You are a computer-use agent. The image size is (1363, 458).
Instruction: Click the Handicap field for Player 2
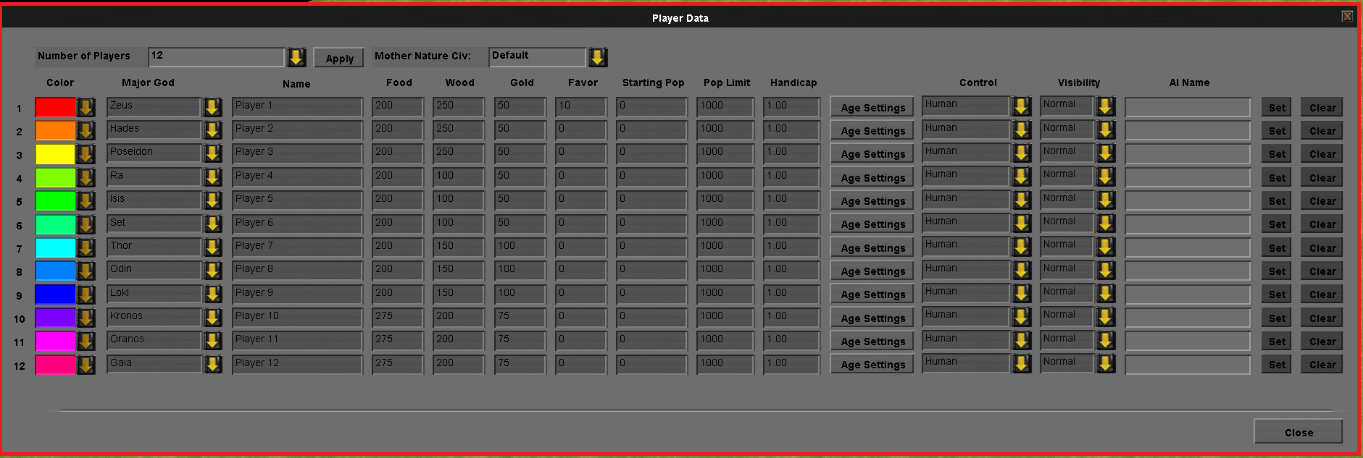pos(791,130)
